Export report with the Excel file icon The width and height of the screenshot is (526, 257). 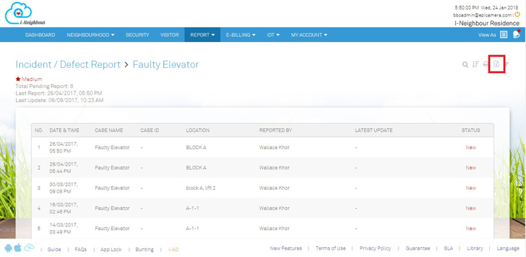click(x=496, y=64)
